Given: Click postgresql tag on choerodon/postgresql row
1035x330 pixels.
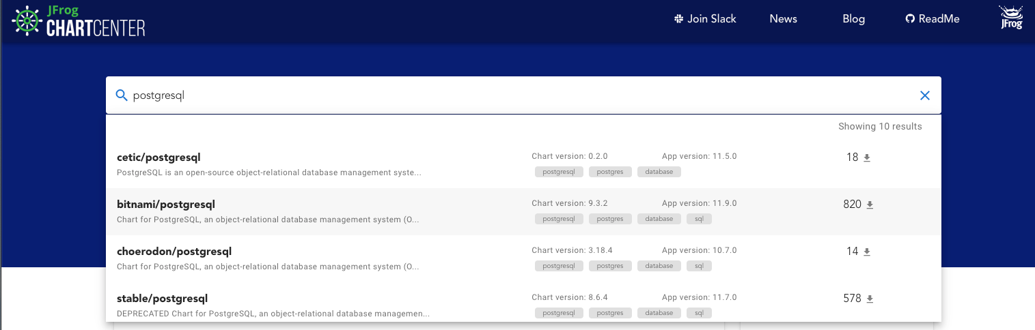Looking at the screenshot, I should [559, 266].
